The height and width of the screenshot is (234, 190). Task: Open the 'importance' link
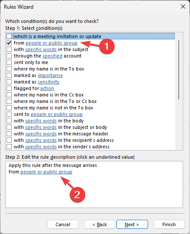coord(50,75)
